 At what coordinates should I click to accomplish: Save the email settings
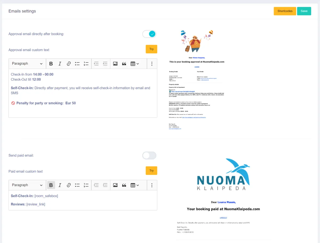tap(304, 11)
